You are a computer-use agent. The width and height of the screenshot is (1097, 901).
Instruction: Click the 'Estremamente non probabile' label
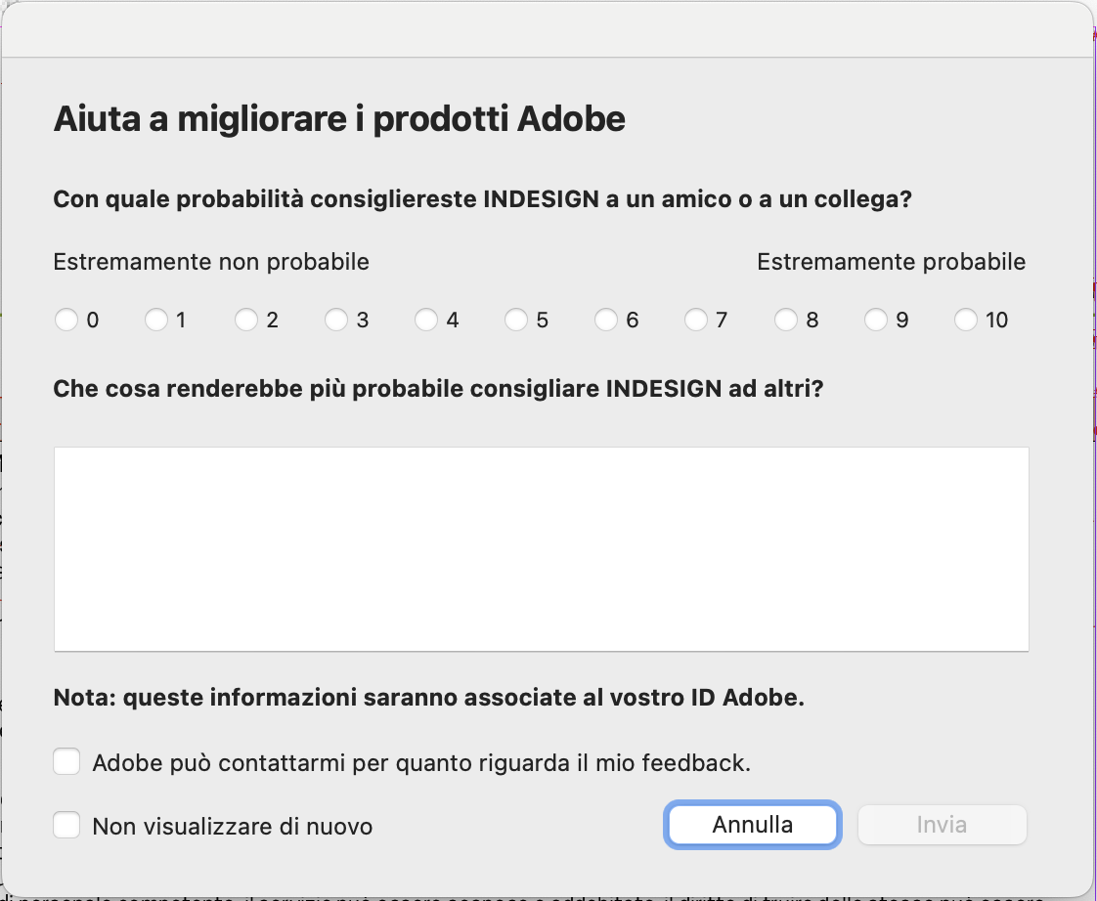211,262
